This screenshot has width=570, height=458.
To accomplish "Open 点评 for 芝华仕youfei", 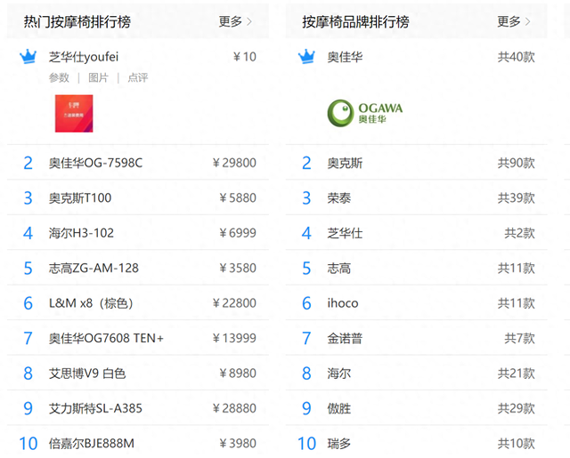I will coord(138,77).
